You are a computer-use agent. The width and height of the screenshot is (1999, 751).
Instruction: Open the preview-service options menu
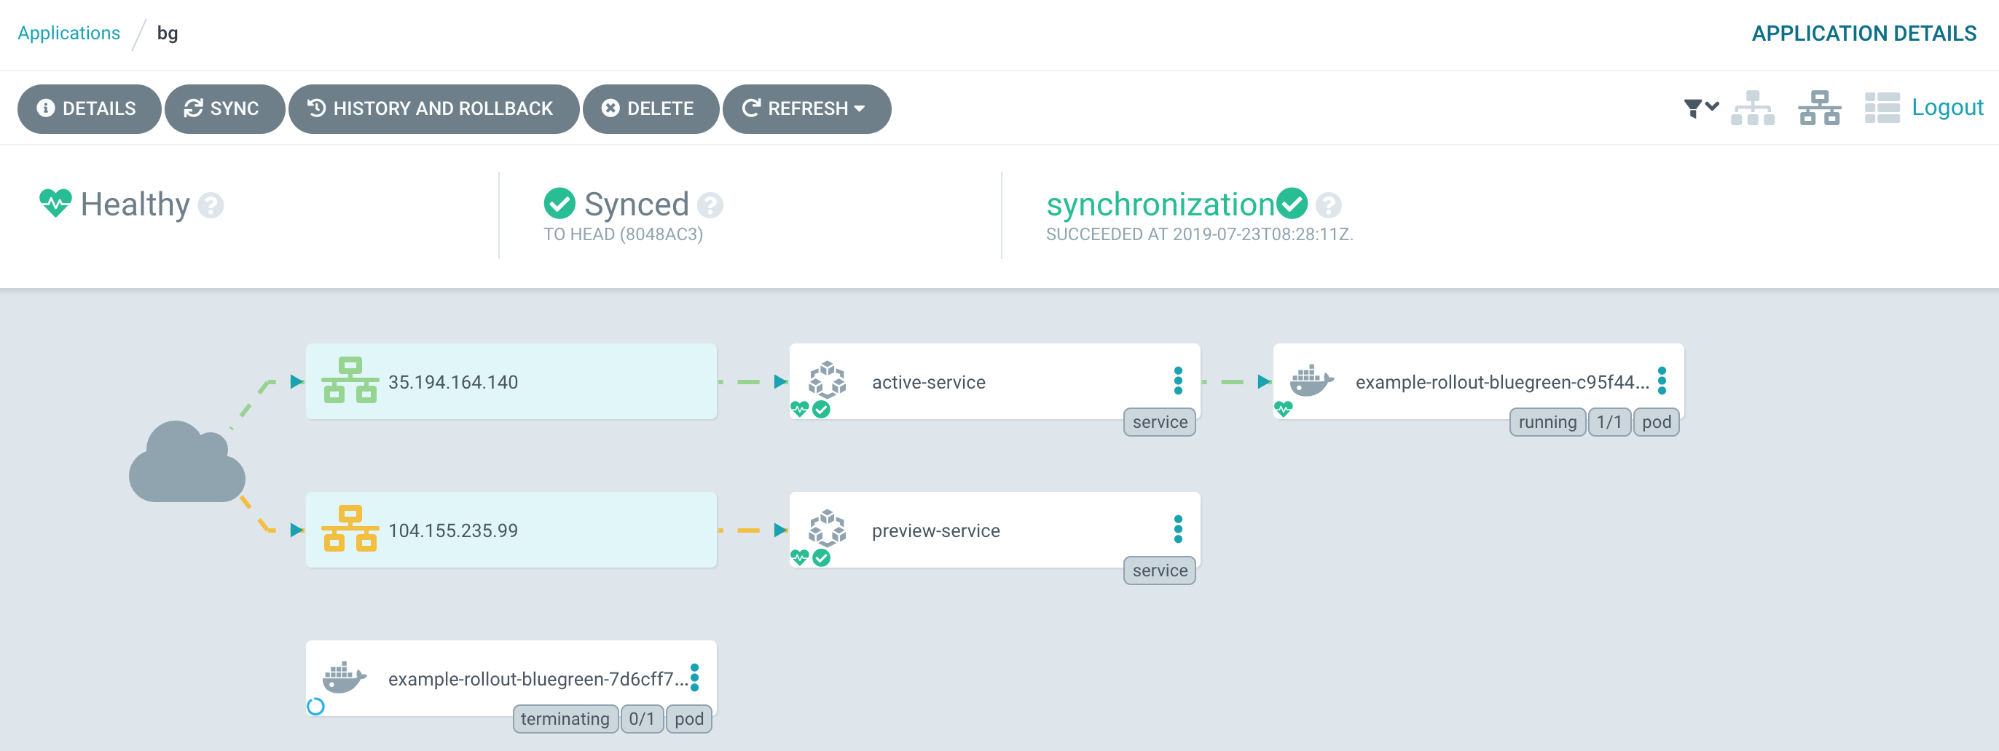point(1177,529)
